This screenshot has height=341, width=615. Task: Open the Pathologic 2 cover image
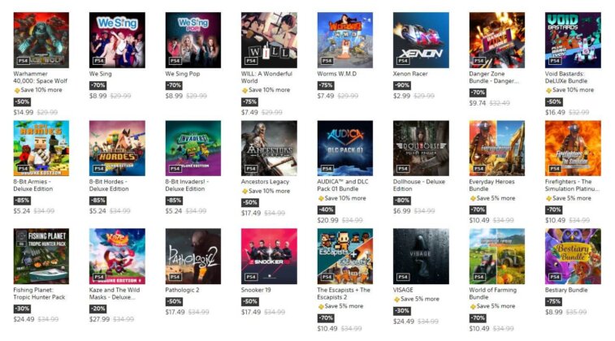coord(193,257)
